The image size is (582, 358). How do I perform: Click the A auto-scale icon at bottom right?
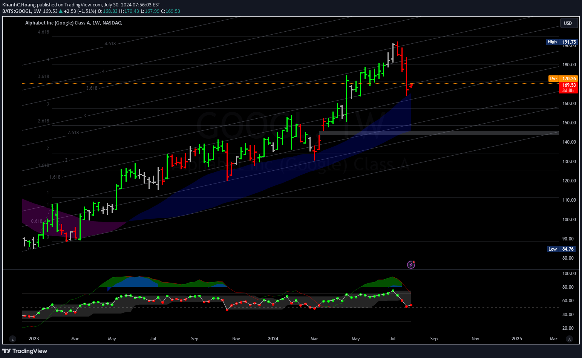(569, 339)
